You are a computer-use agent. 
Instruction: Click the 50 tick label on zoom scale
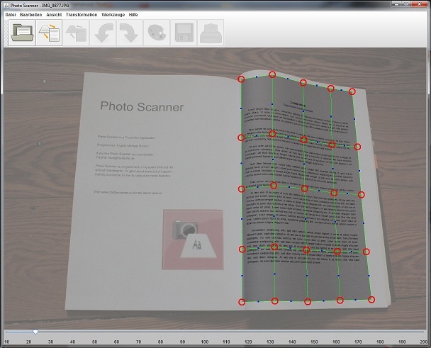94,342
